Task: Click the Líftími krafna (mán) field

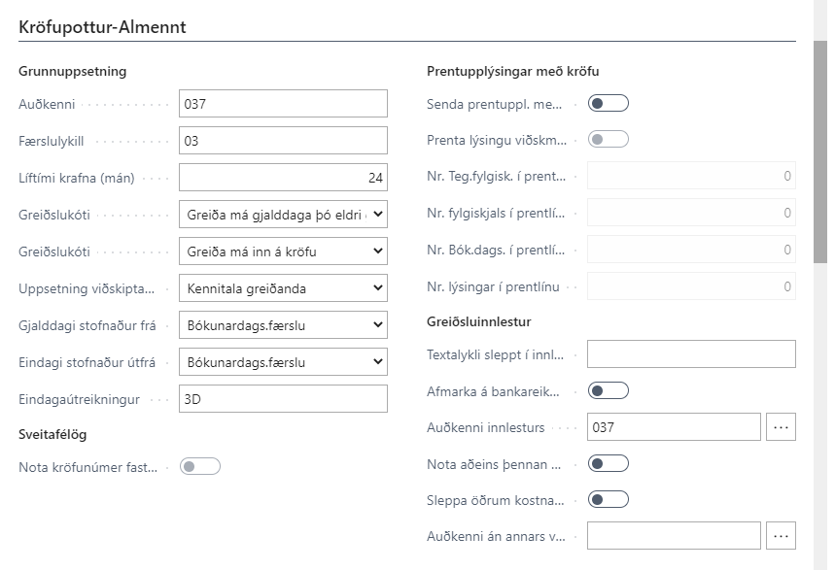Action: point(283,178)
